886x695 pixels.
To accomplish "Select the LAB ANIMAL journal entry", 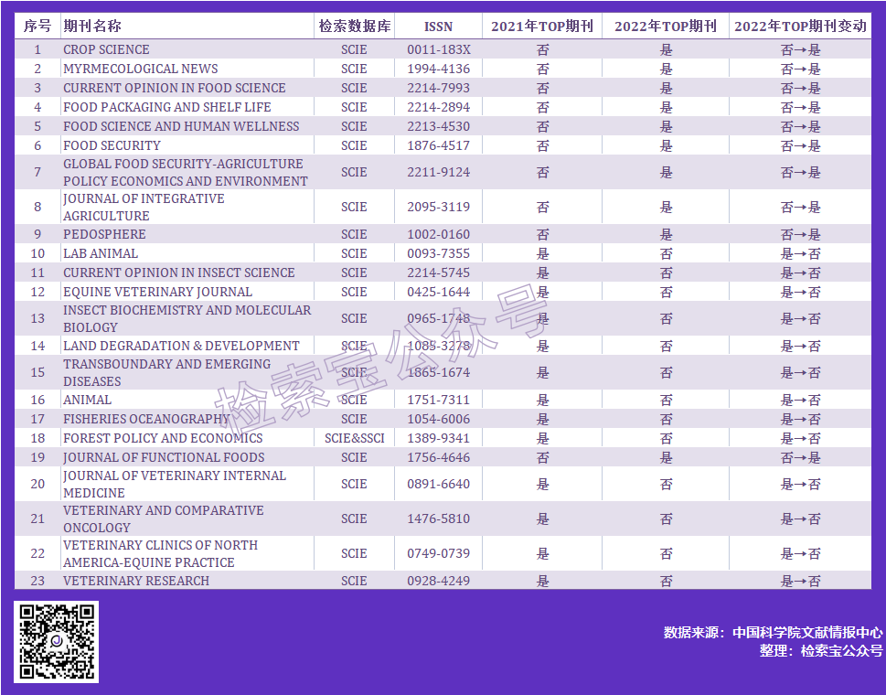I will click(x=101, y=253).
